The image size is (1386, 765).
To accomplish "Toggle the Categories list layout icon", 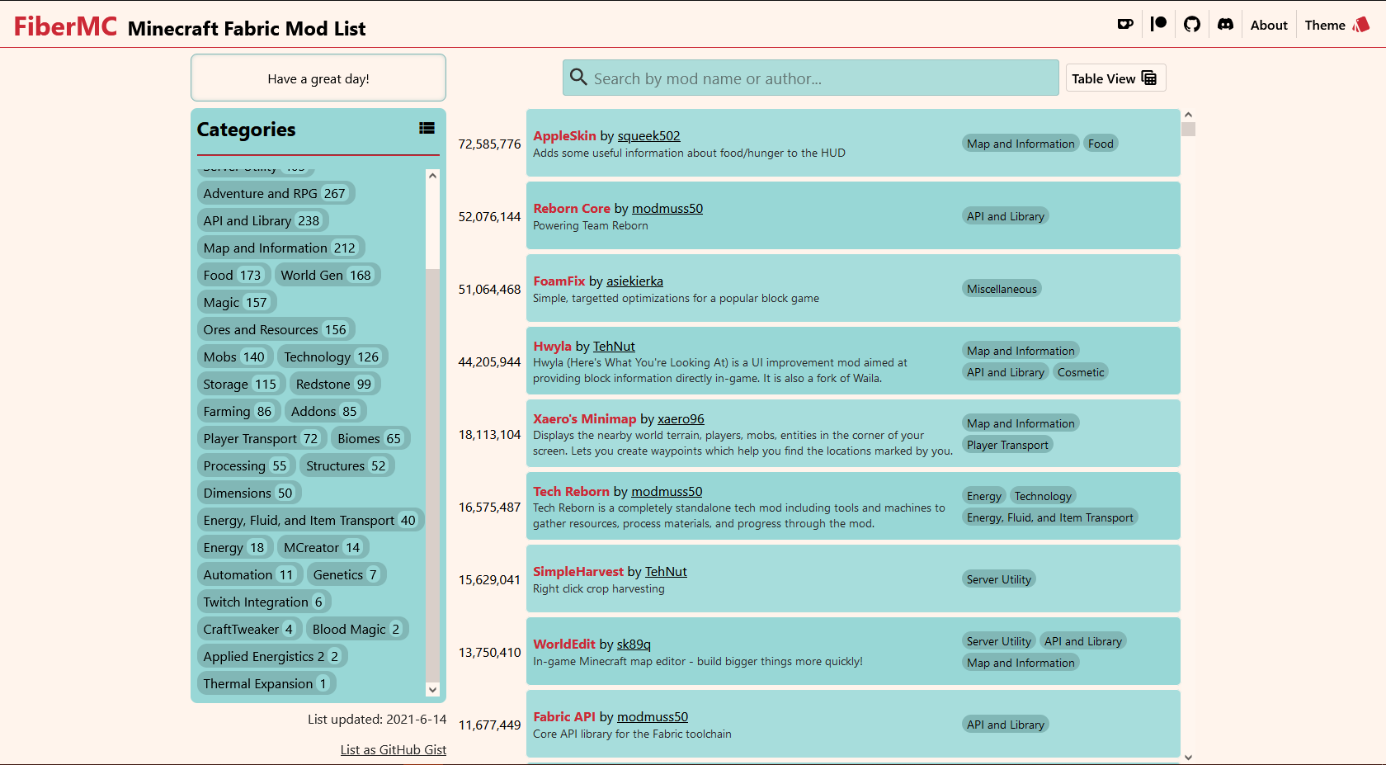I will point(427,128).
